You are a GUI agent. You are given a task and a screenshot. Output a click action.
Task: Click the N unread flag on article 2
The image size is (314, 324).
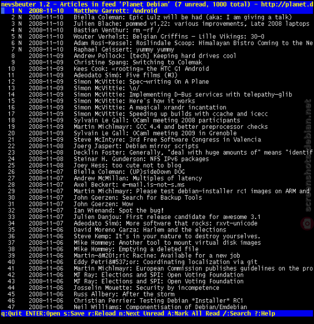click(x=20, y=18)
